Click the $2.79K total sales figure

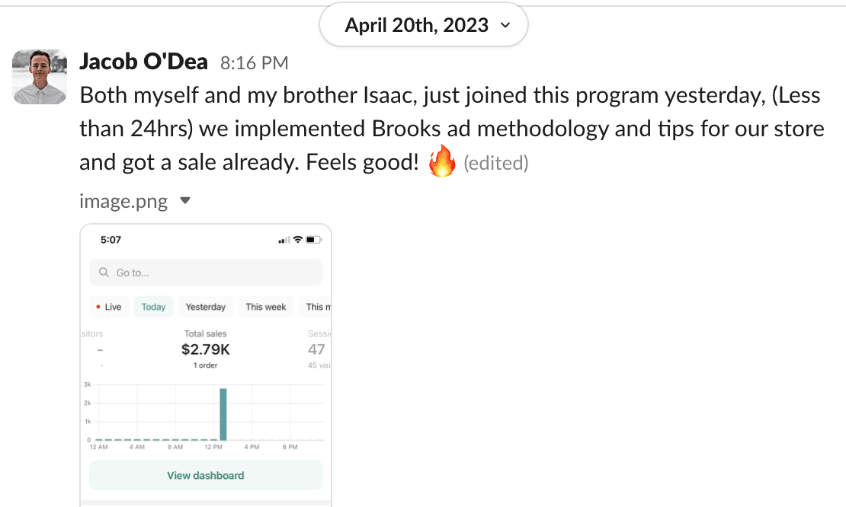click(206, 349)
